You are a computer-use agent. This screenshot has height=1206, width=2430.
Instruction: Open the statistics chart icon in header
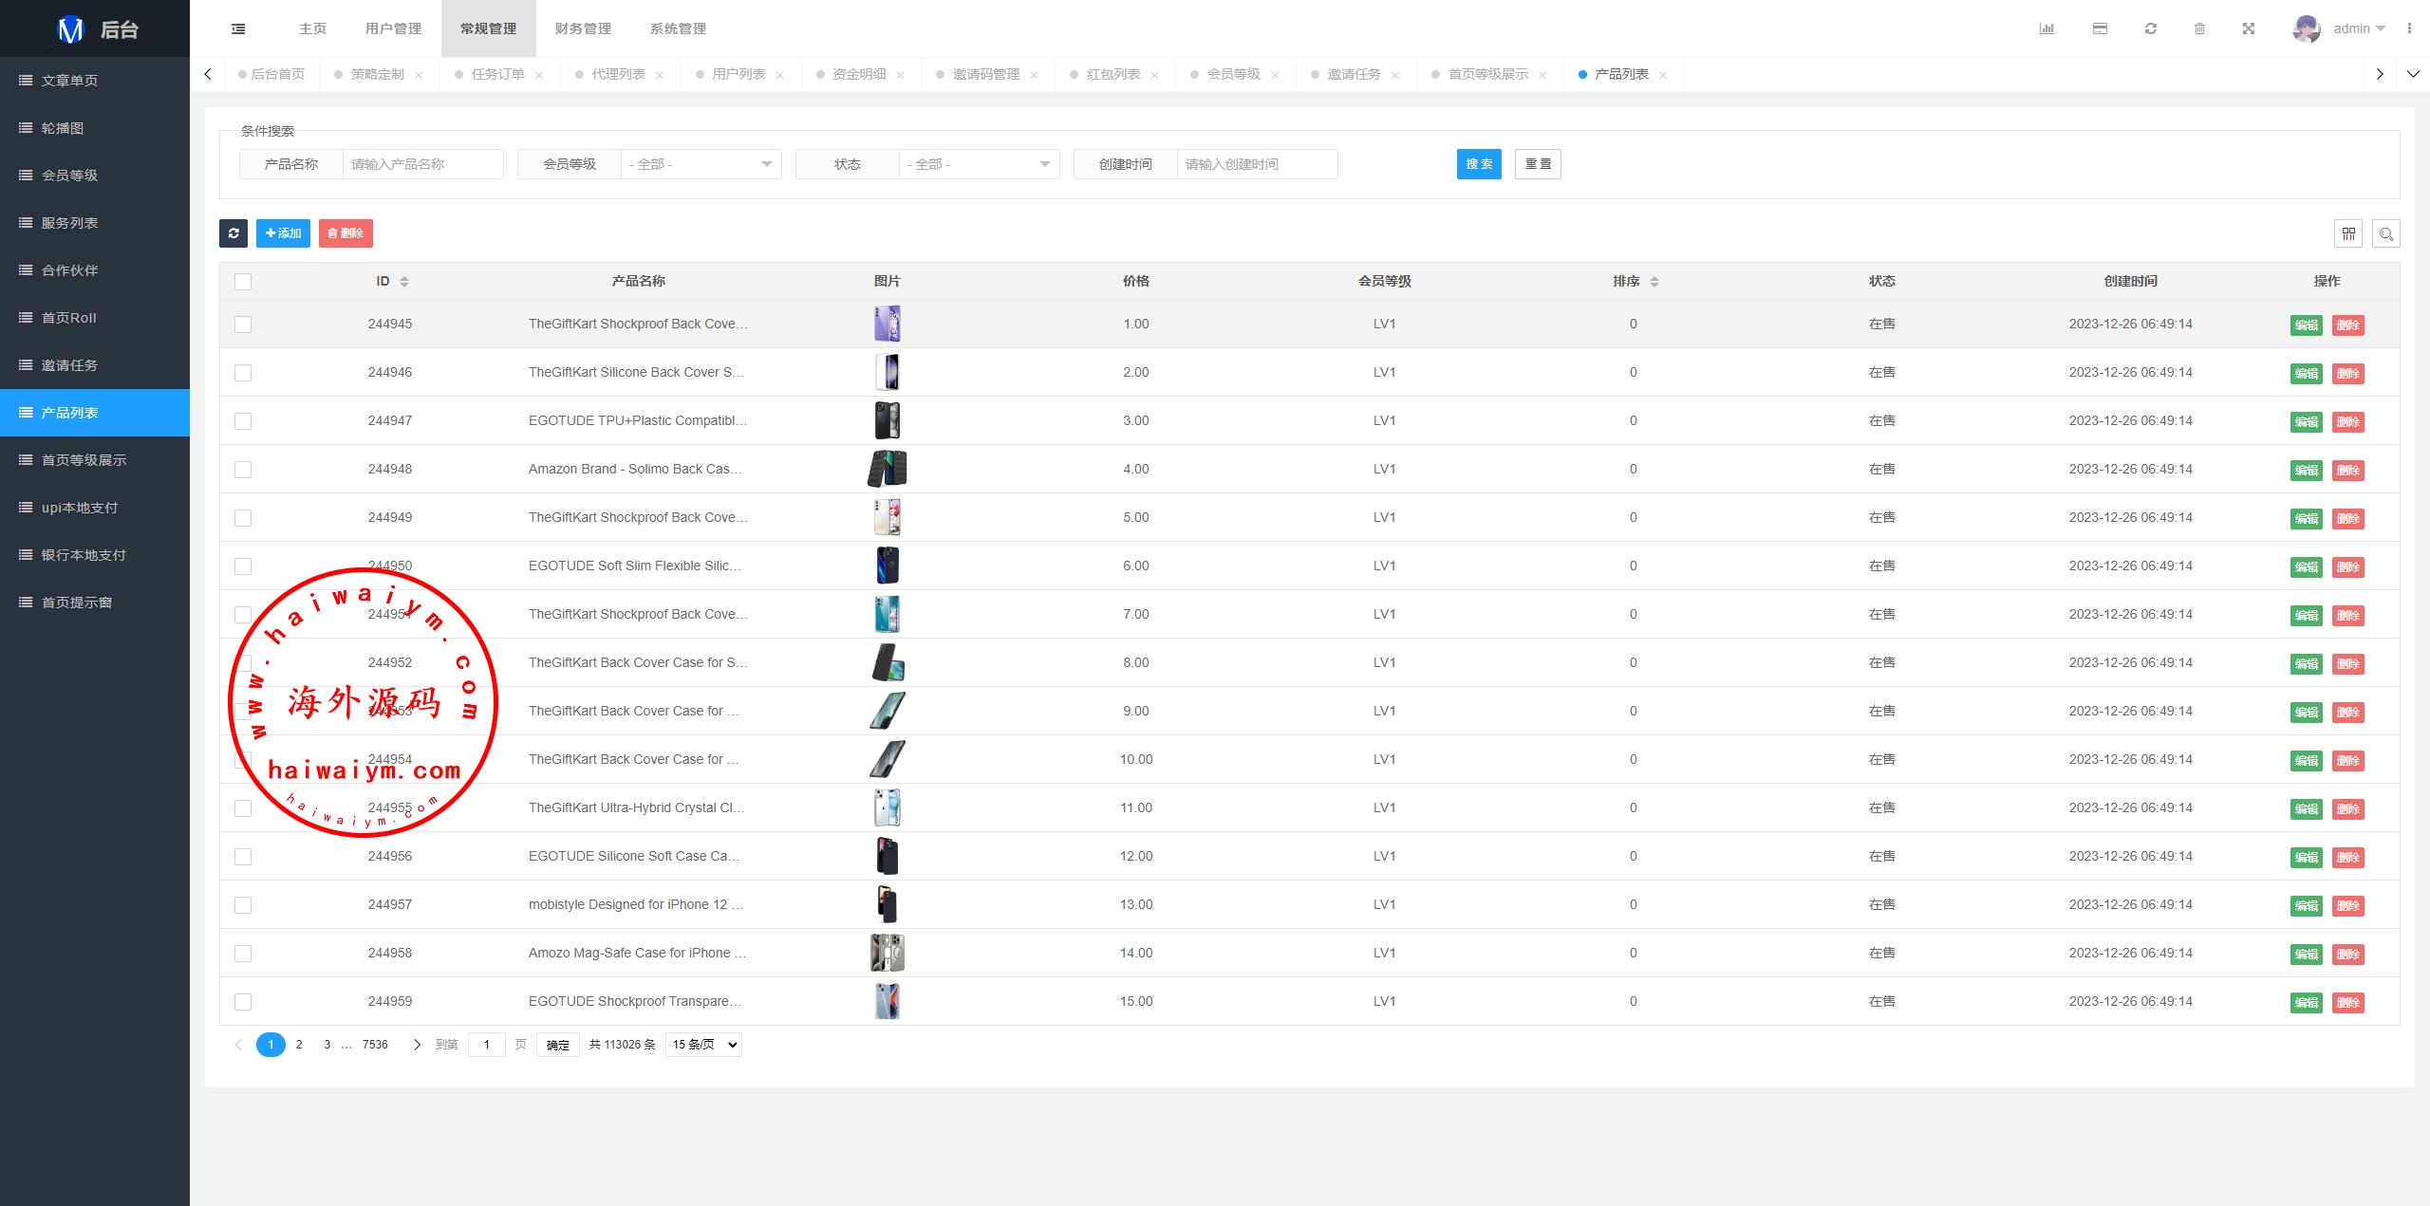(x=2047, y=28)
